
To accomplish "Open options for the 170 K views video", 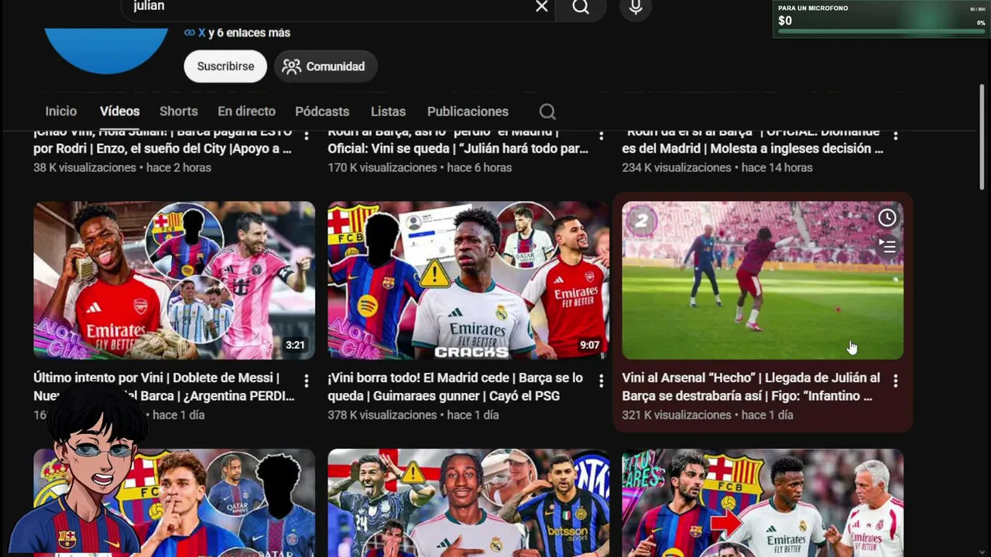I will pos(601,135).
